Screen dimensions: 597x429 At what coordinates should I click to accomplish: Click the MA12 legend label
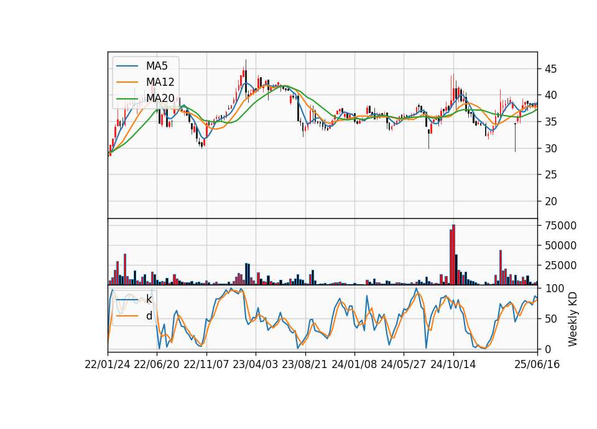160,82
